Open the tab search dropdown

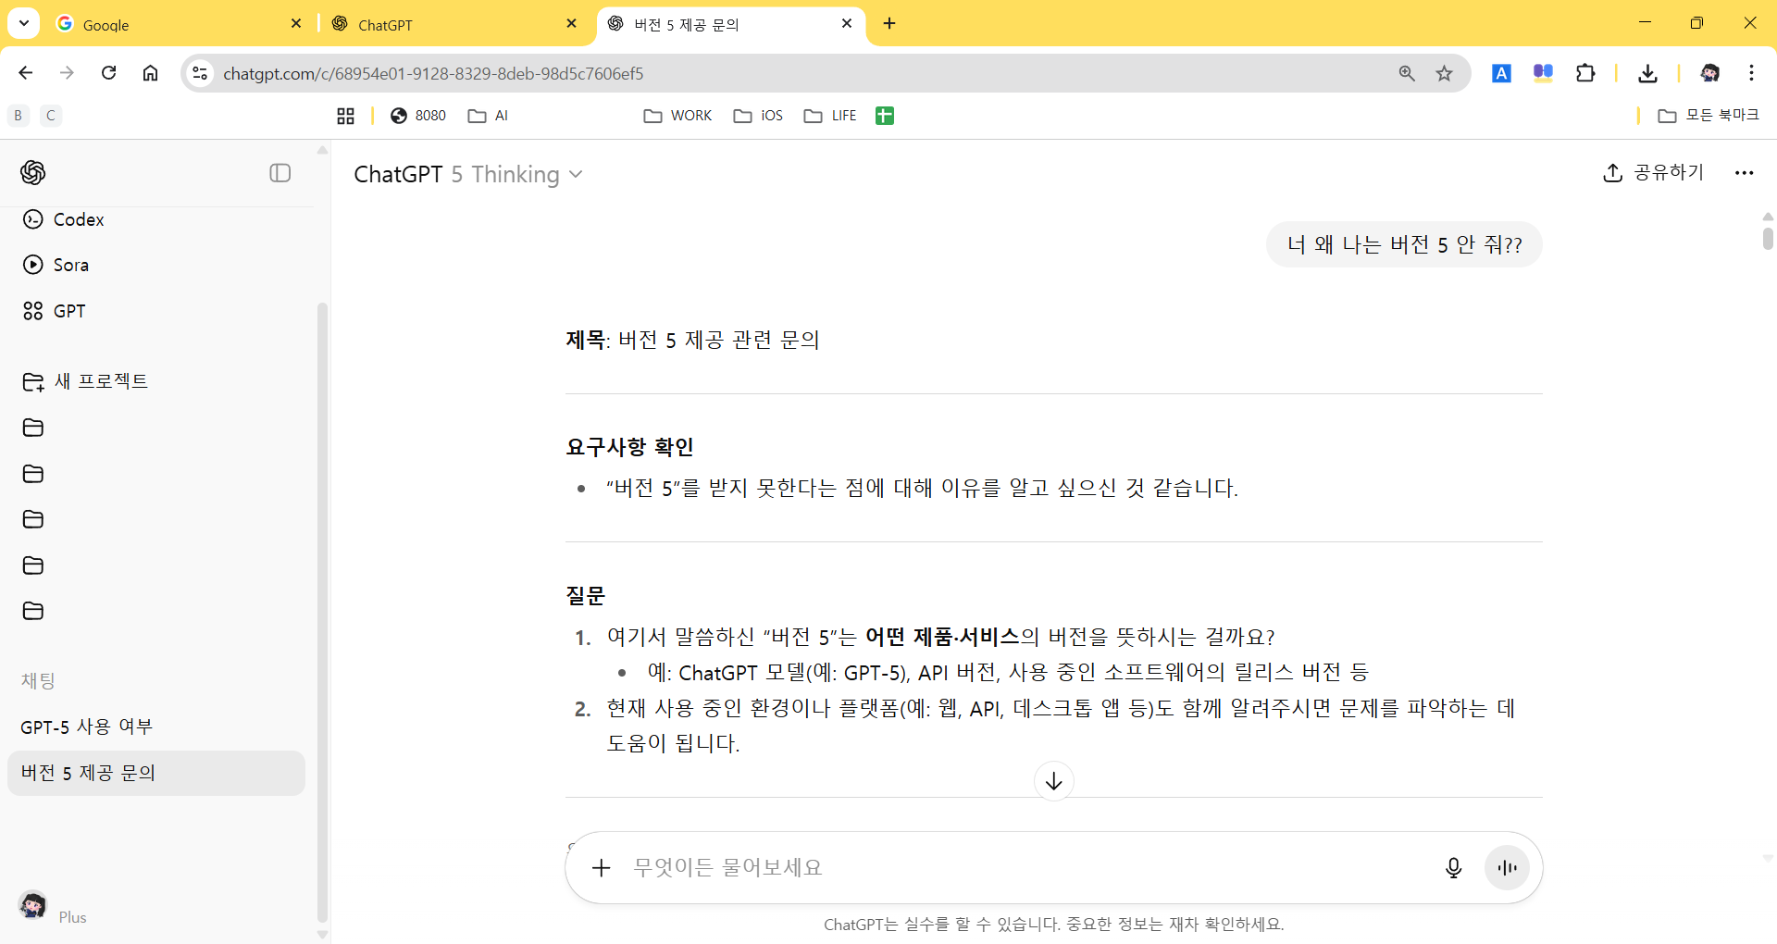click(24, 23)
